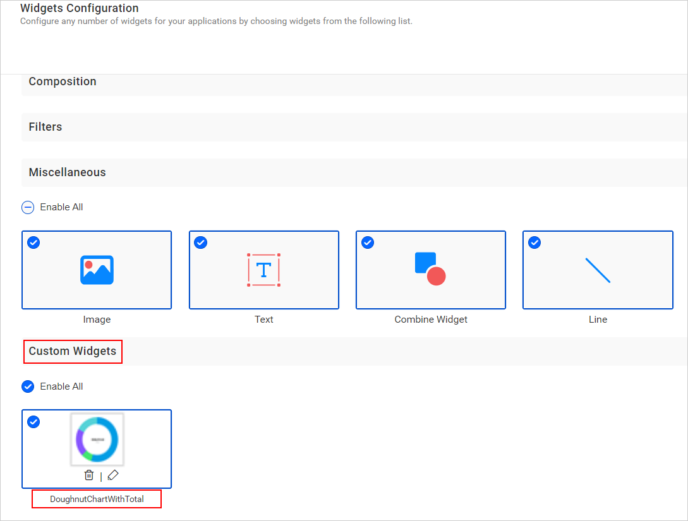Image resolution: width=688 pixels, height=521 pixels.
Task: Toggle Enable All under Miscellaneous
Action: point(28,207)
